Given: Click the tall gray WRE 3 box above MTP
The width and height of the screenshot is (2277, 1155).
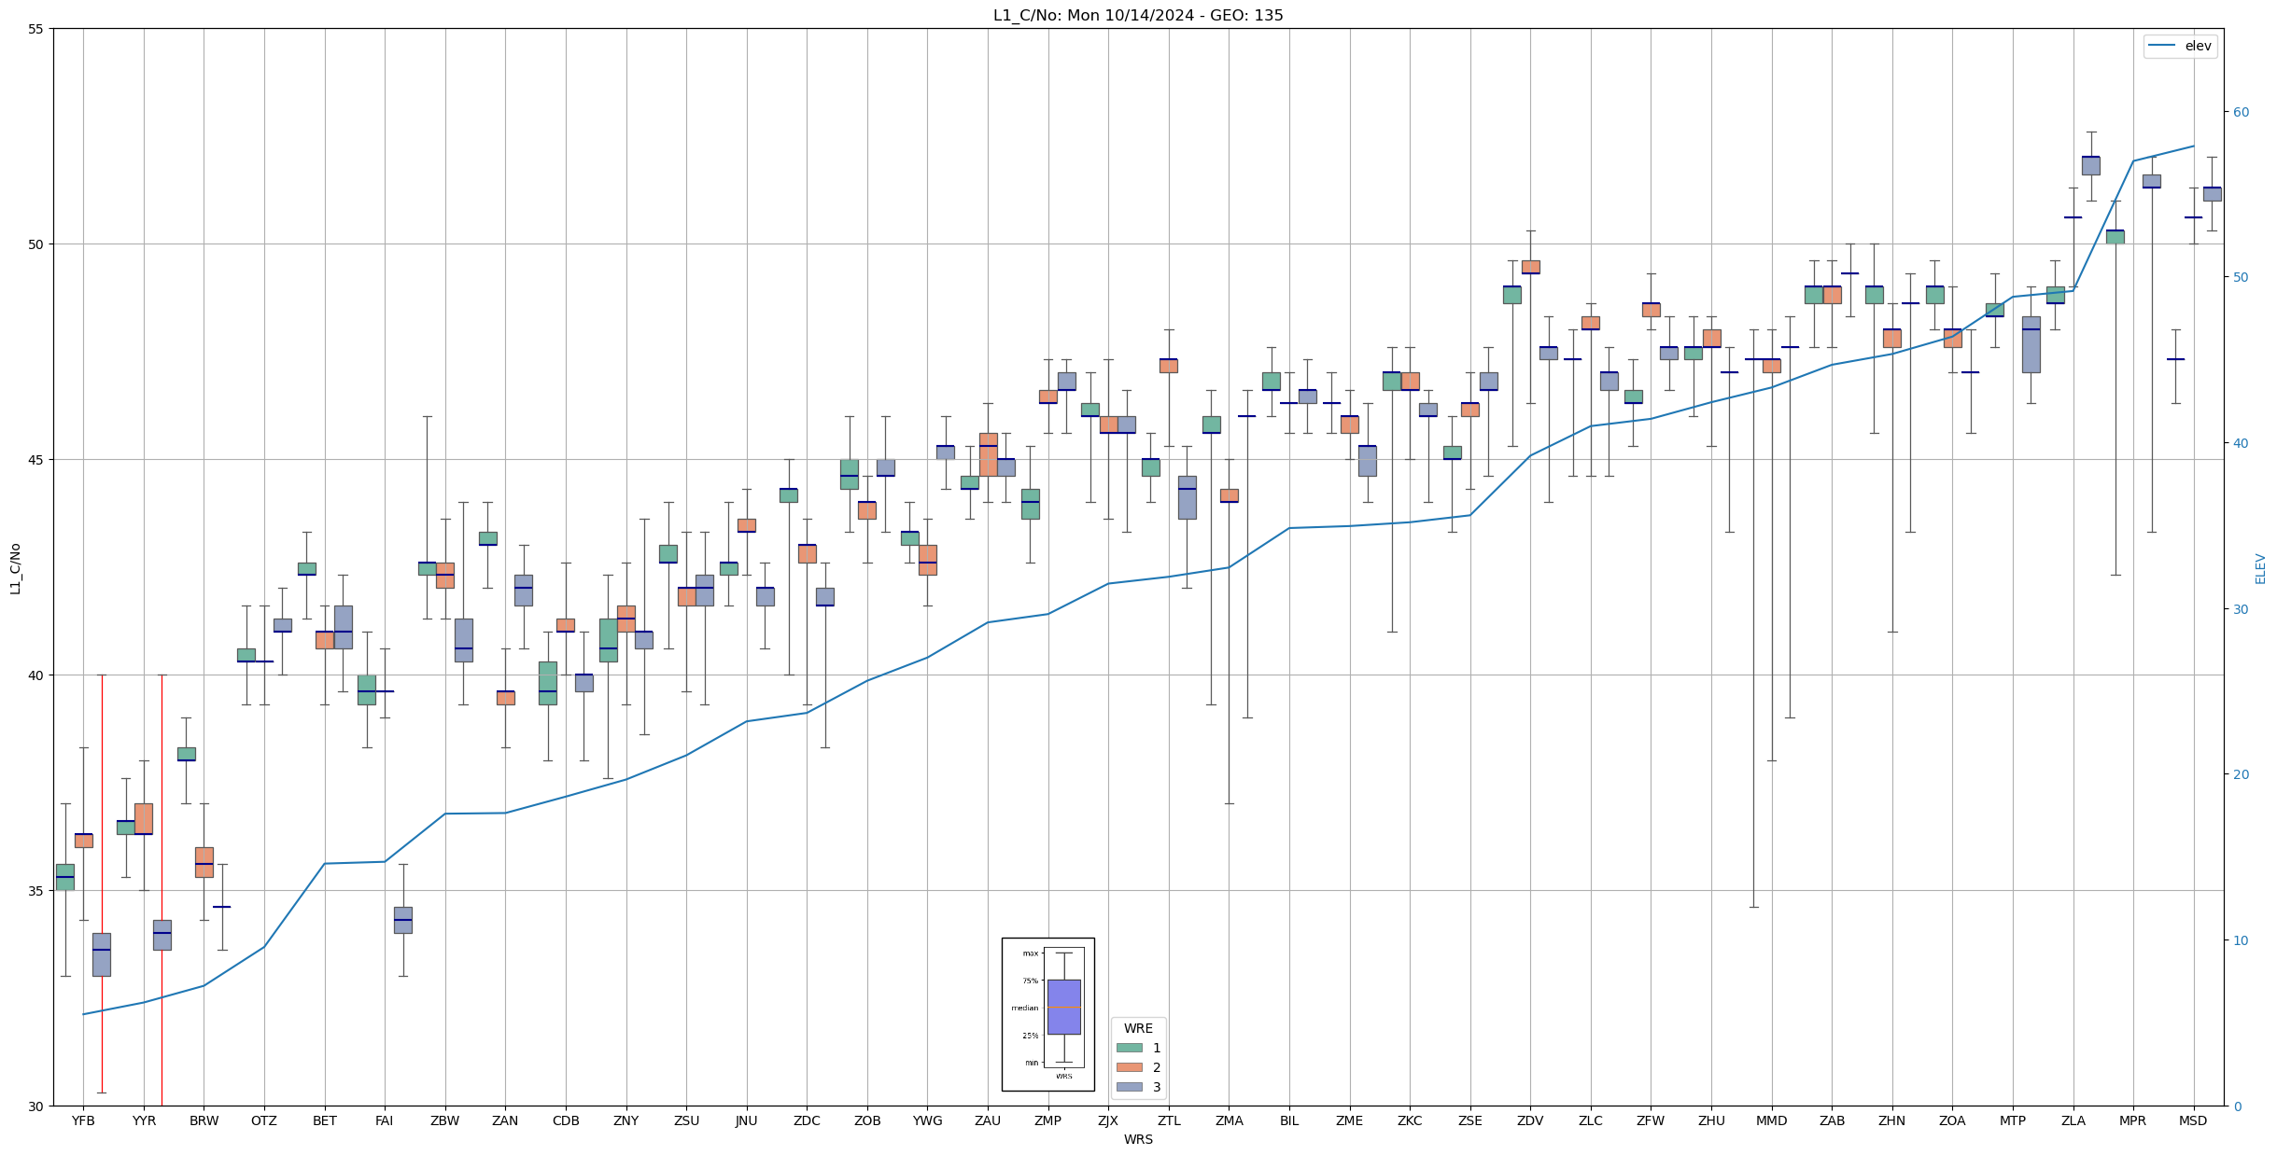Looking at the screenshot, I should pyautogui.click(x=2031, y=344).
